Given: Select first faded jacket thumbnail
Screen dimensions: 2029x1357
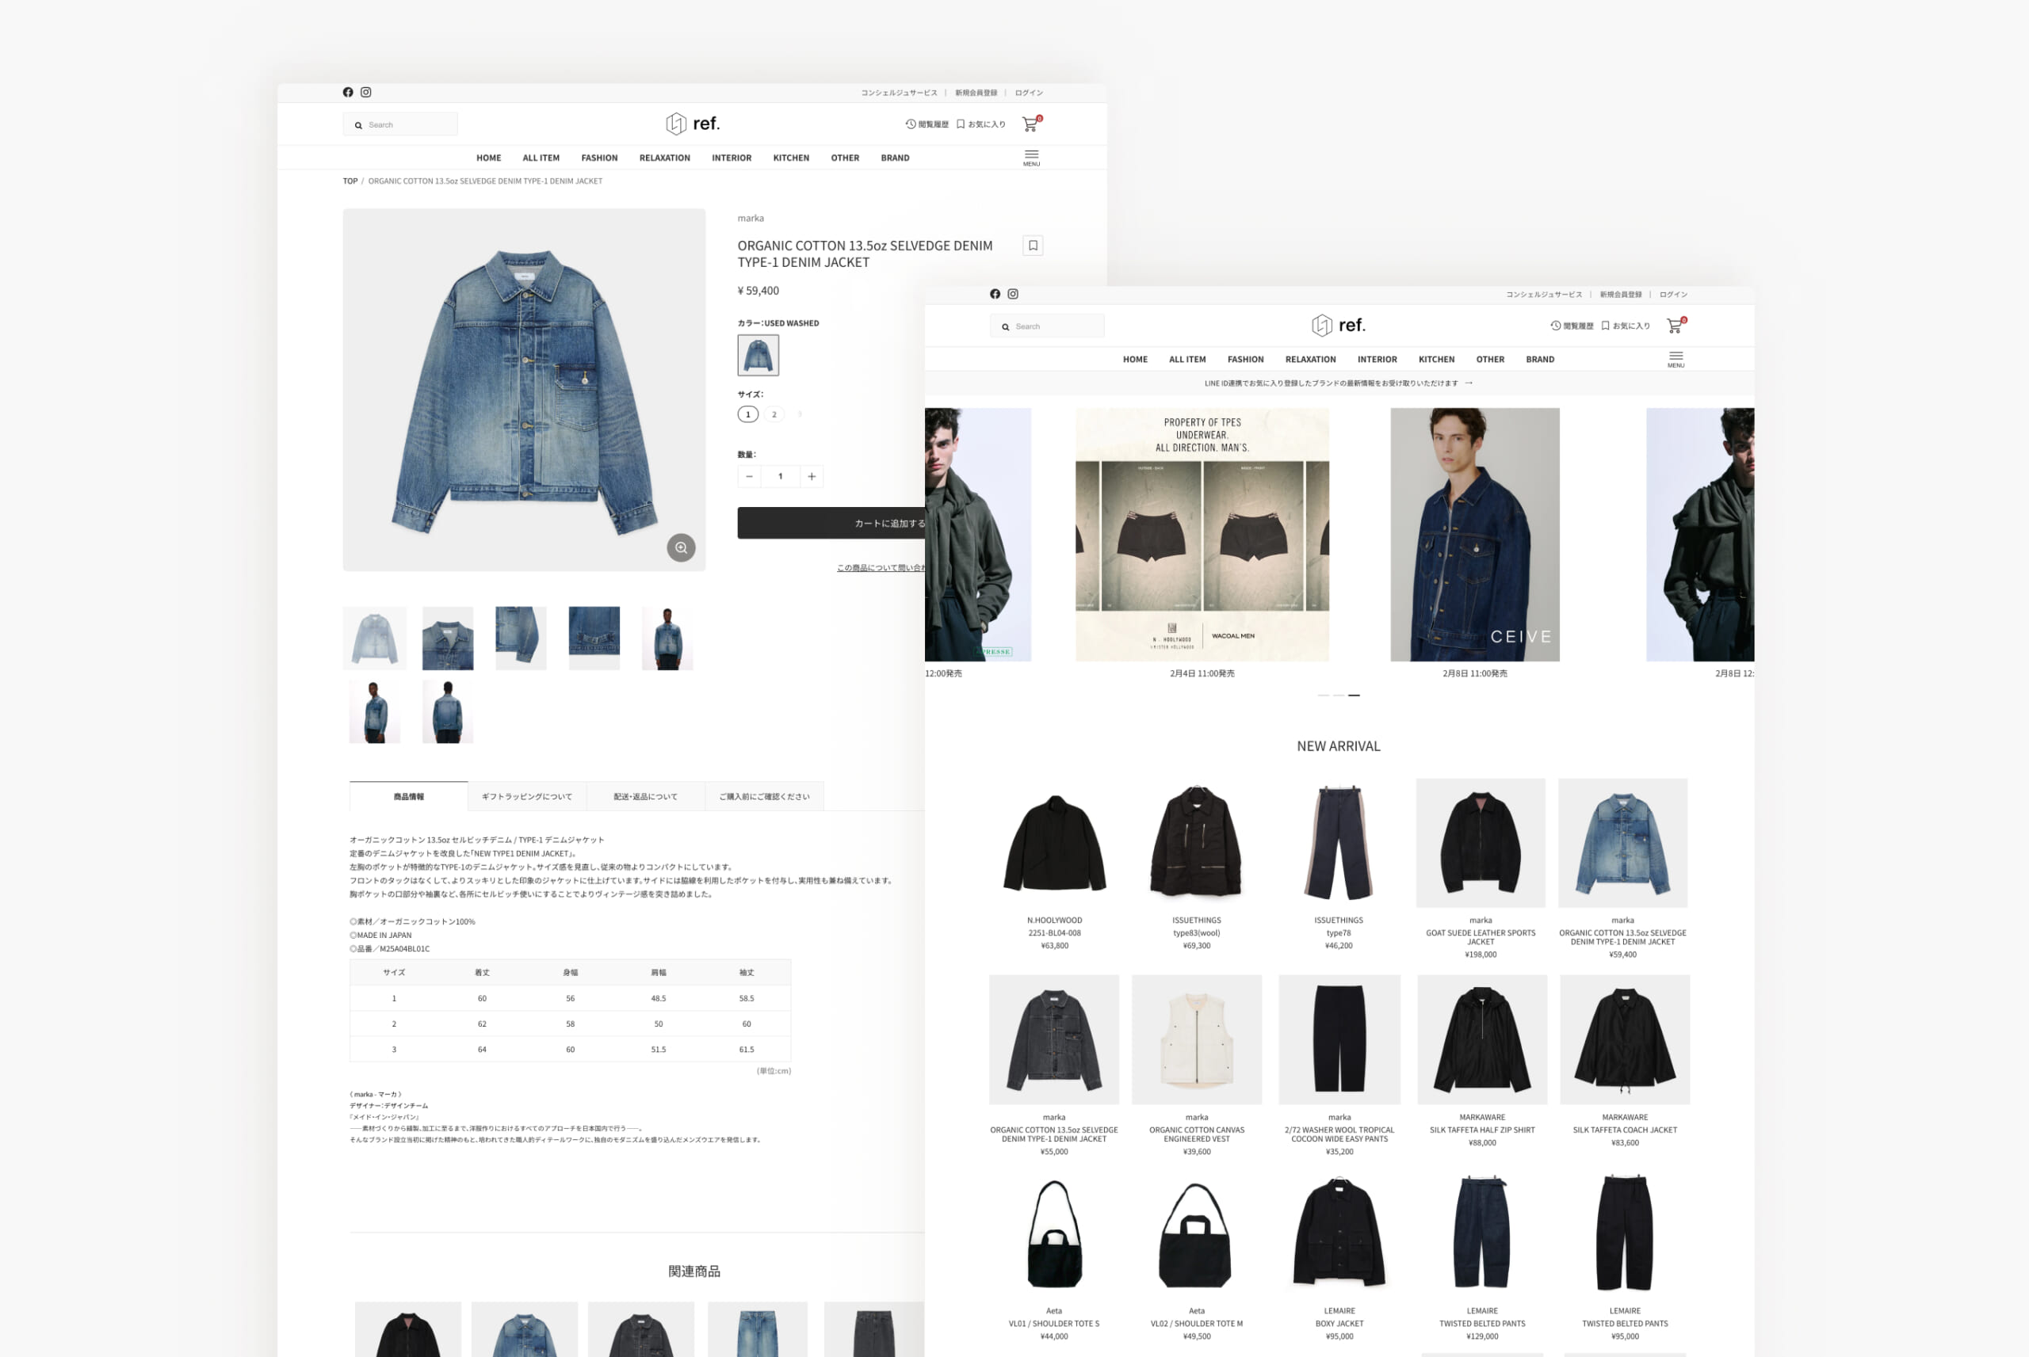Looking at the screenshot, I should (375, 638).
